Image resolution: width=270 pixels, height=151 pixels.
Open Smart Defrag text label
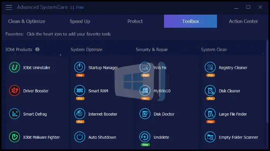pyautogui.click(x=35, y=114)
